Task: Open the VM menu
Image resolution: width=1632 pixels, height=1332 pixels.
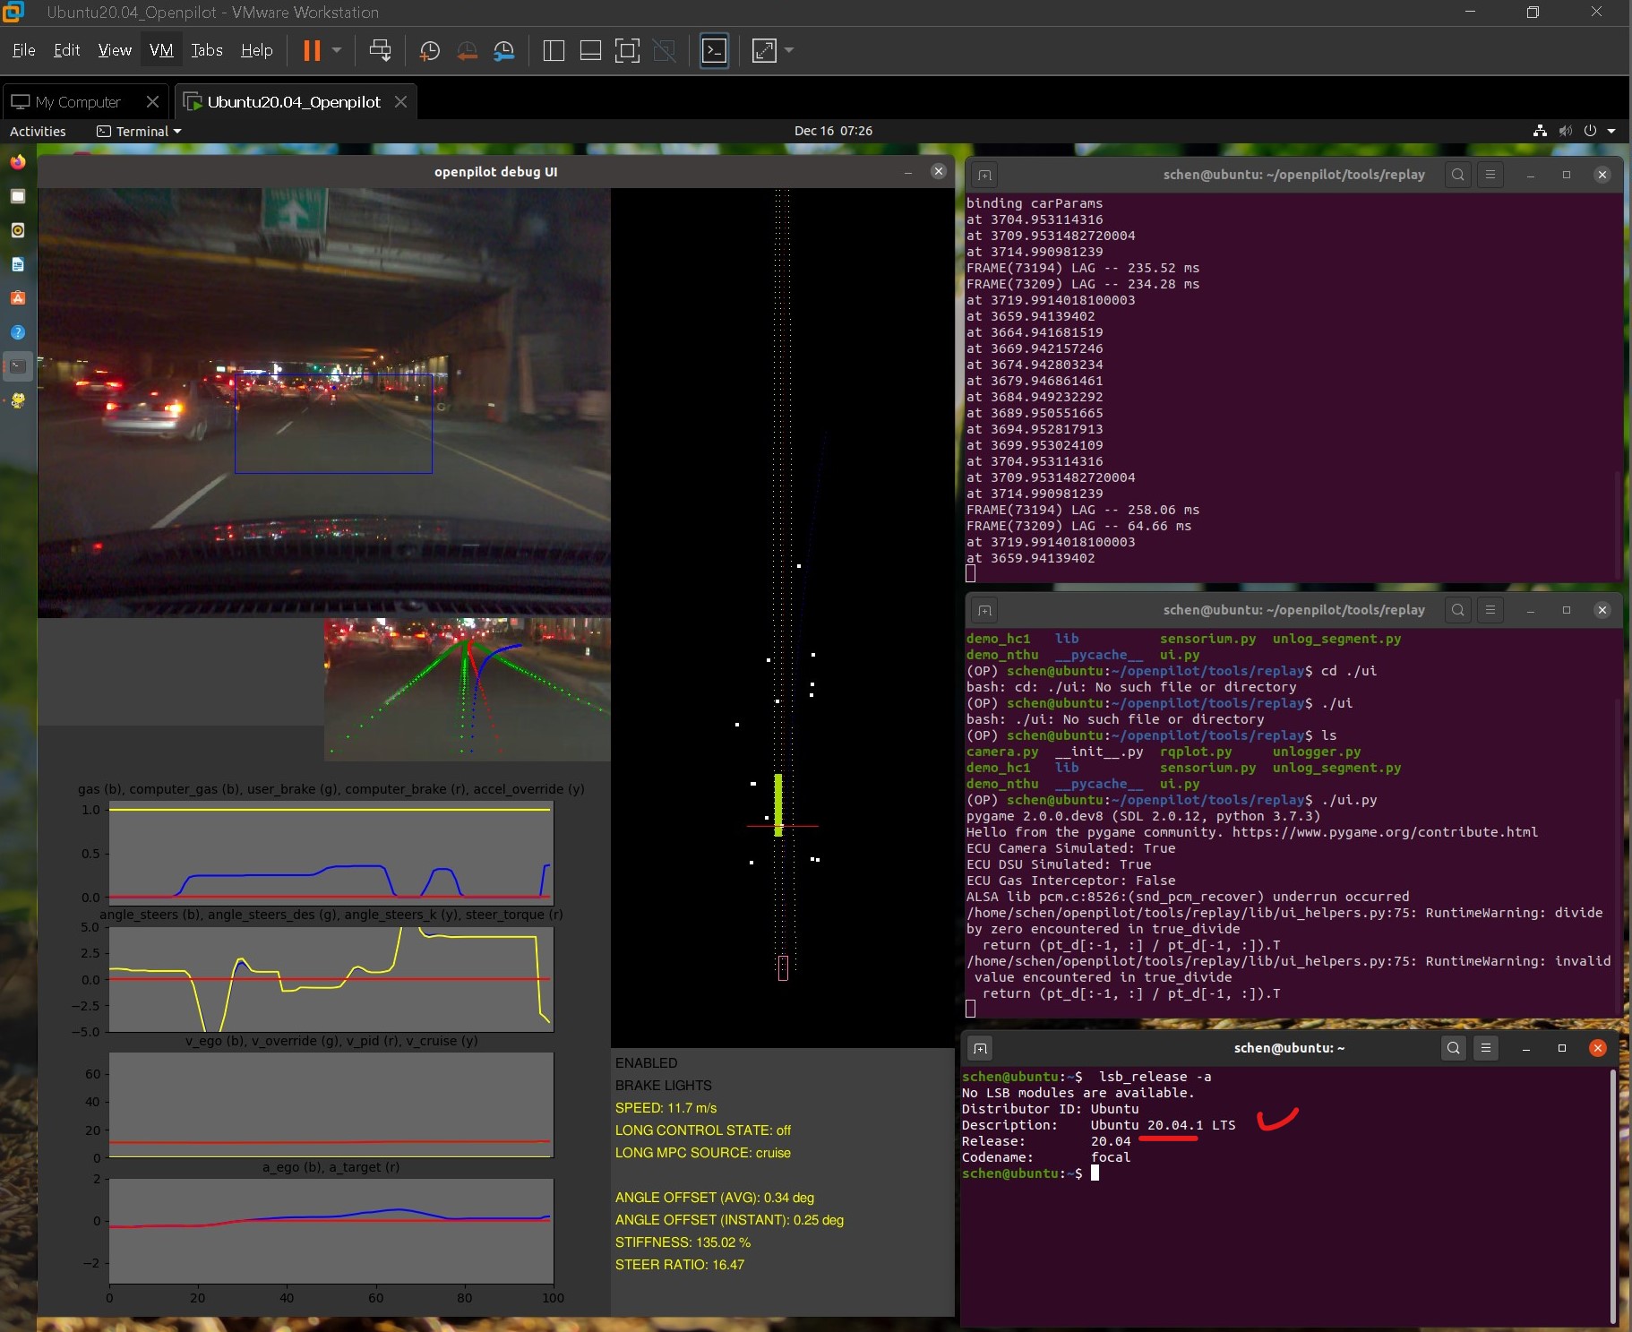Action: click(x=161, y=51)
